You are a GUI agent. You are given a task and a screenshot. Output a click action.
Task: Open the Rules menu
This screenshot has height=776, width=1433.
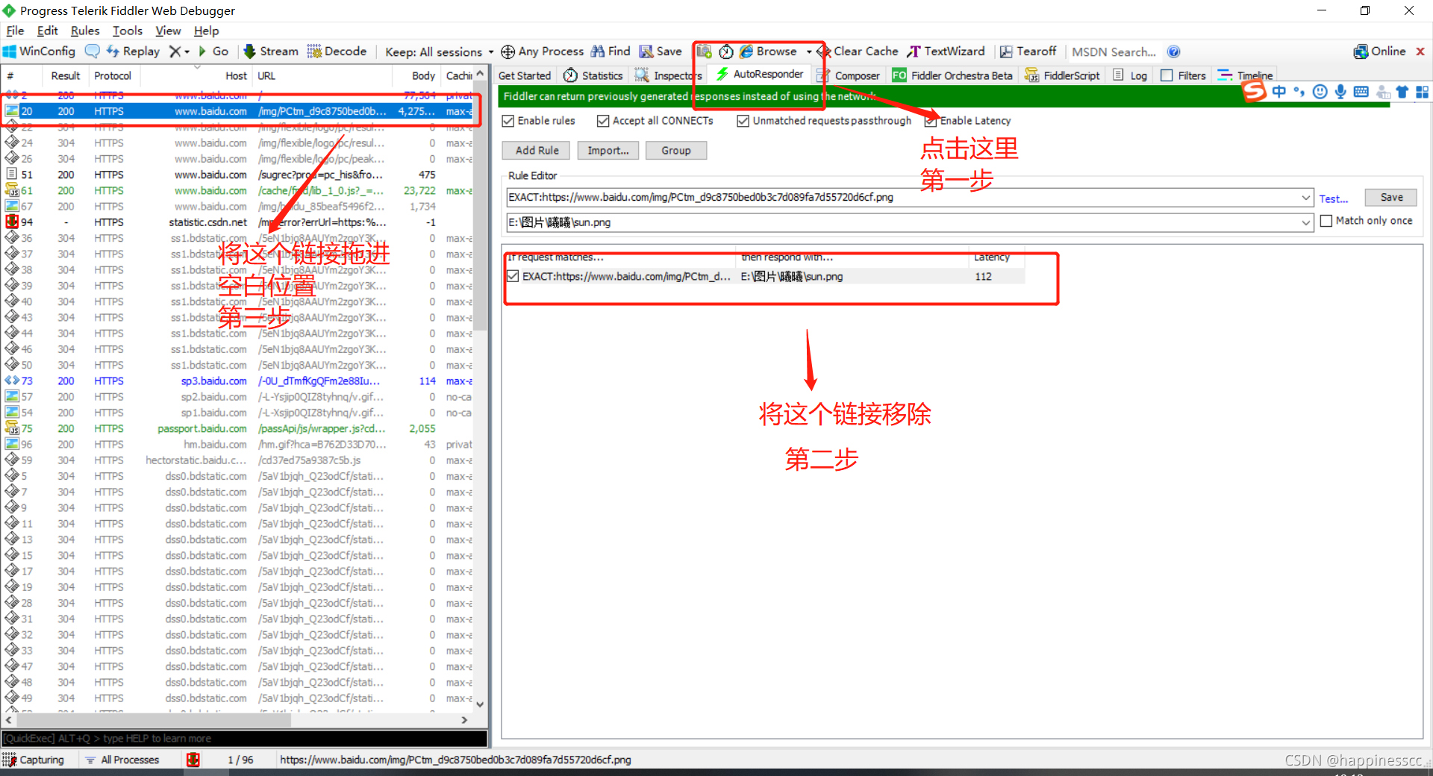85,31
